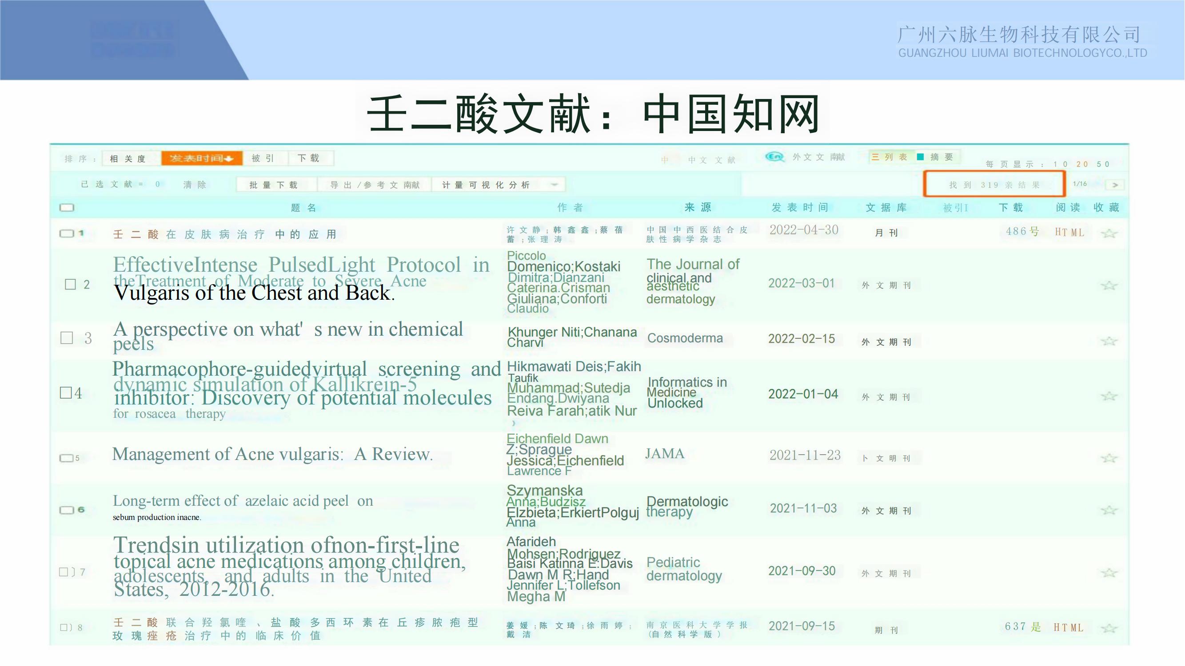Click 发表时间 column header
Screen dimensions: 1185x666
800,207
